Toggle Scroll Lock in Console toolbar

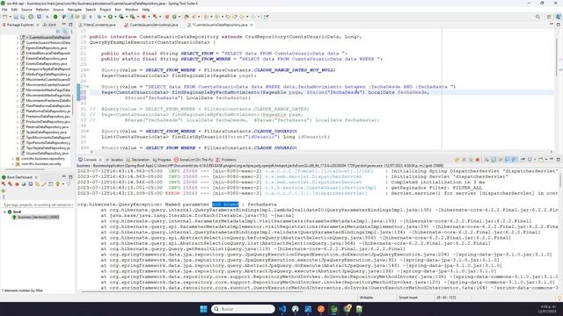pos(494,160)
